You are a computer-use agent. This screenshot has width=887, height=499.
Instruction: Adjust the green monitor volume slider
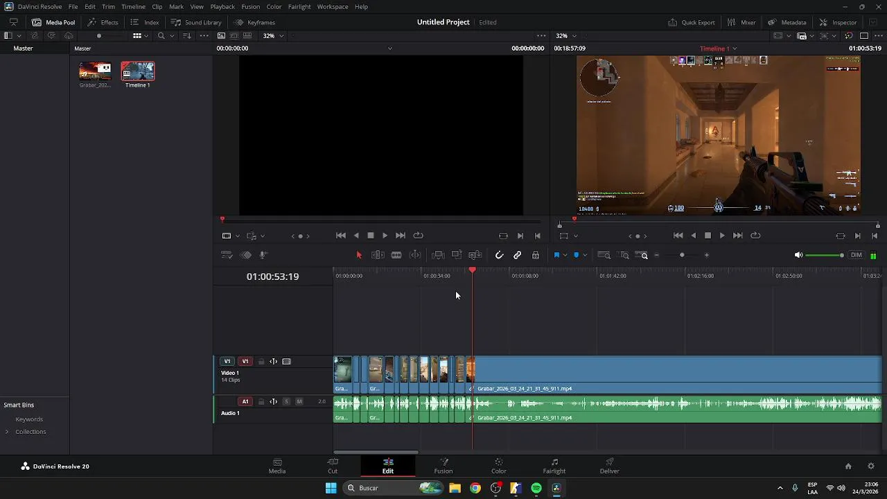(x=825, y=255)
